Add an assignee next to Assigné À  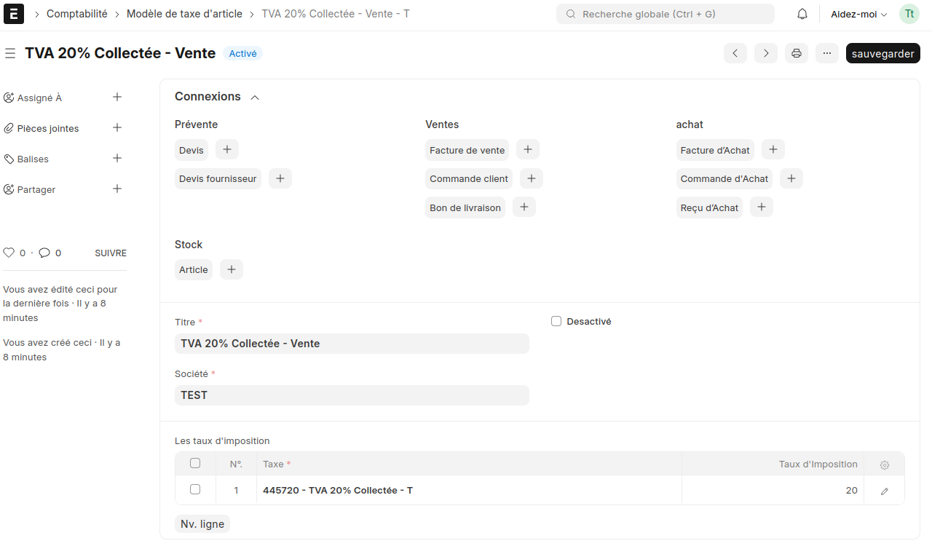pos(117,97)
